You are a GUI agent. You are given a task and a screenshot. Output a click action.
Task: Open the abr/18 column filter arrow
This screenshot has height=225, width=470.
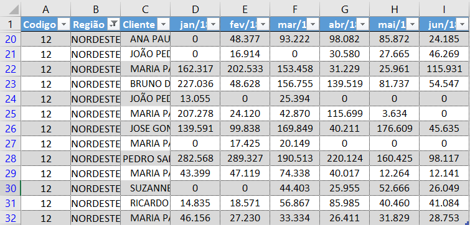[x=362, y=24]
